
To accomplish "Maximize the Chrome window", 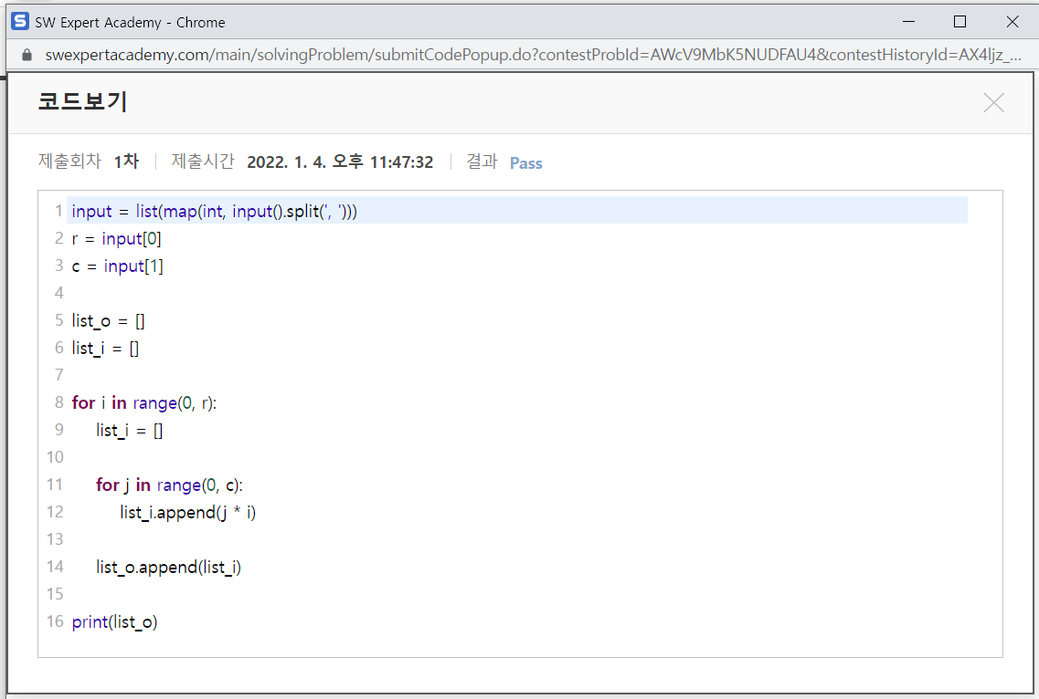I will [x=959, y=22].
